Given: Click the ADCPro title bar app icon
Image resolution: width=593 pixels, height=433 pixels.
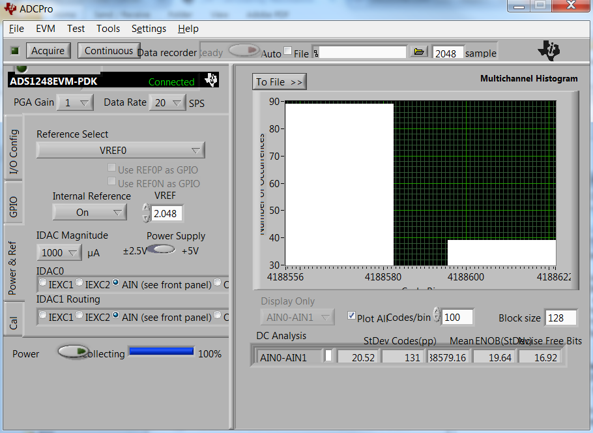Looking at the screenshot, I should click(10, 8).
